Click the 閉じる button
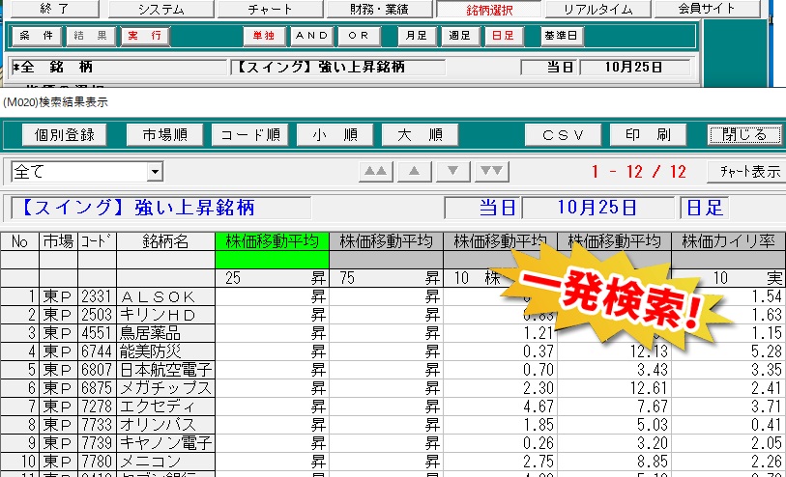The width and height of the screenshot is (786, 477). pyautogui.click(x=744, y=134)
